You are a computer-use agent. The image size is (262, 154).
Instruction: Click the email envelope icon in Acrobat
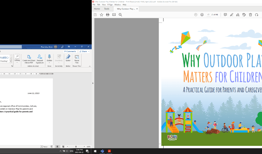coord(114,15)
